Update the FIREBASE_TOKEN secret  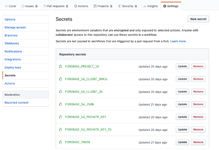coord(182,142)
